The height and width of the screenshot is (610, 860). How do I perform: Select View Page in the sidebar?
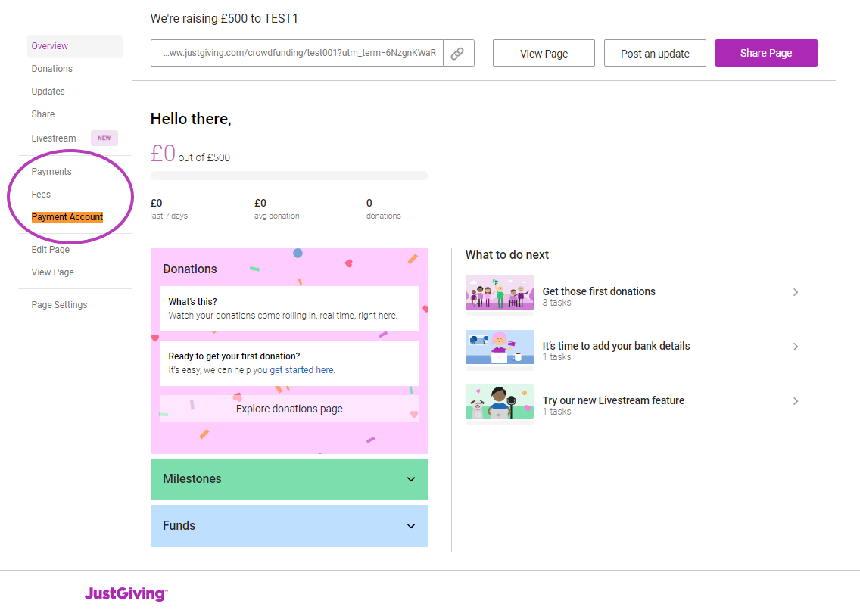(x=53, y=272)
